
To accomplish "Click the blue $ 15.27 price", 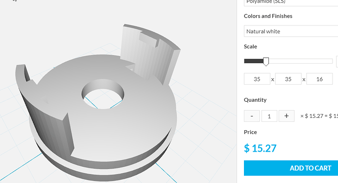I will [260, 148].
